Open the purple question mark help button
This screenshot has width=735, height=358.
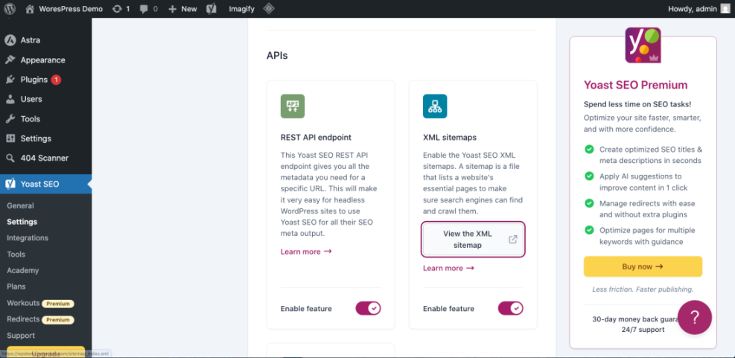(695, 317)
